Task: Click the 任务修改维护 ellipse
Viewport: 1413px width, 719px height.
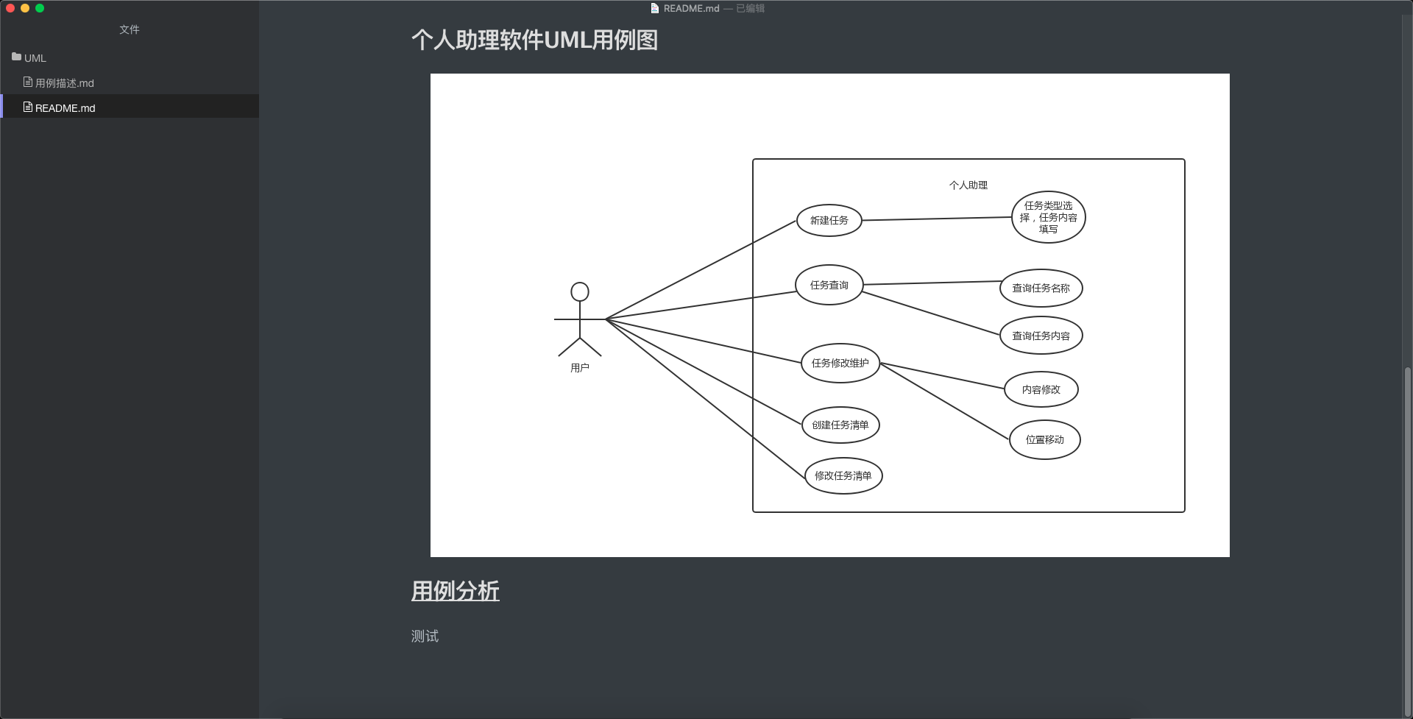Action: [840, 362]
